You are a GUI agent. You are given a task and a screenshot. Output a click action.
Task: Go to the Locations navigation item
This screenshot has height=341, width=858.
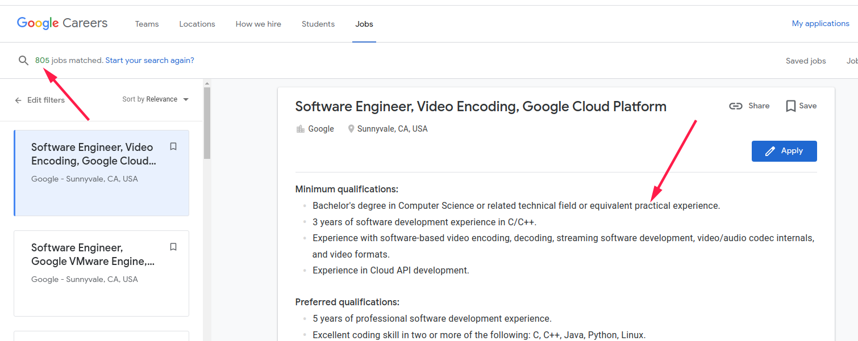(197, 24)
